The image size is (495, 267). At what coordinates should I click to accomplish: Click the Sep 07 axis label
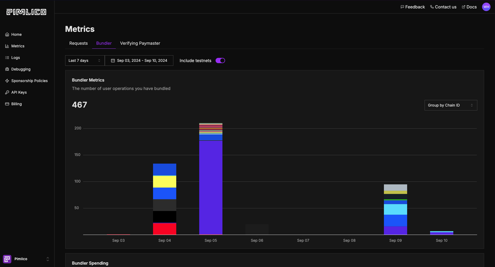tap(303, 240)
